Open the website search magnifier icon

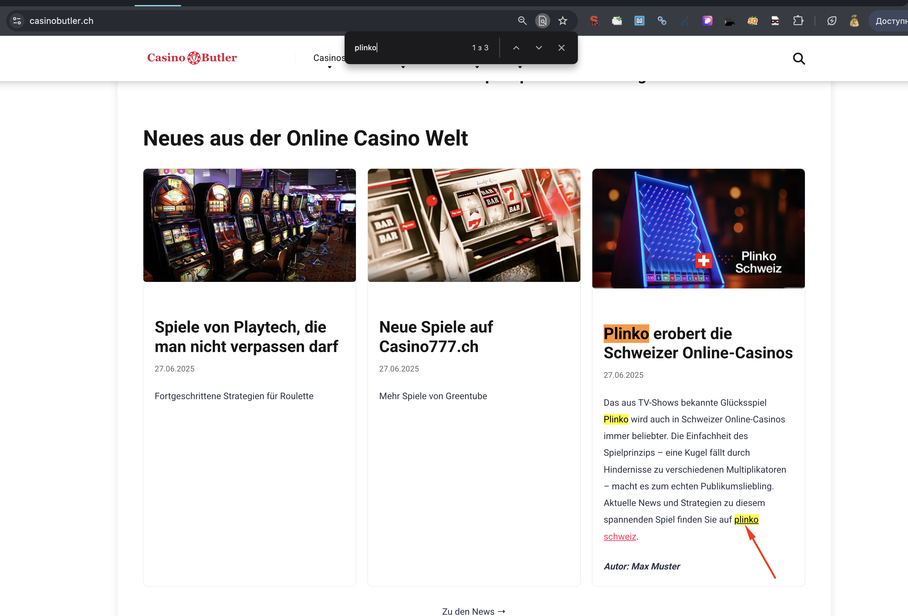point(799,58)
